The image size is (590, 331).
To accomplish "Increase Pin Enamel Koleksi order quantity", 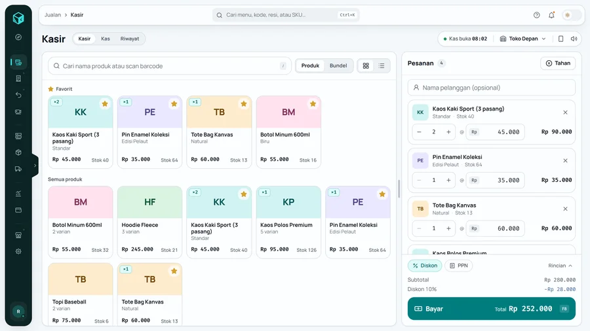I will click(x=448, y=180).
